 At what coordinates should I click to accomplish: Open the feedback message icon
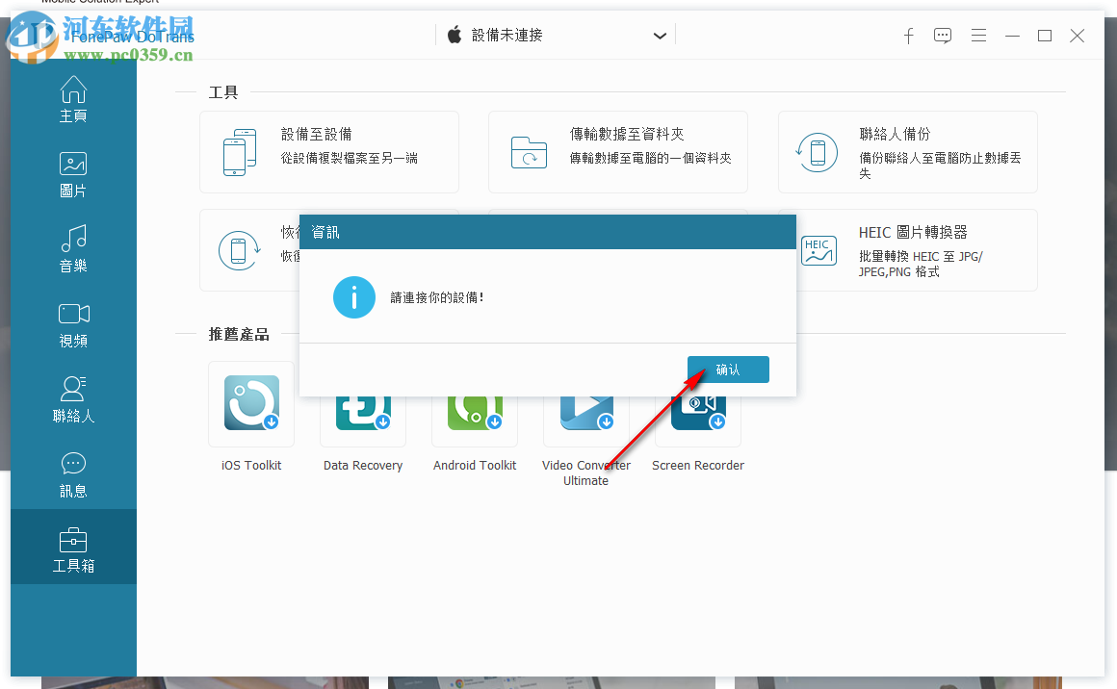(x=943, y=36)
